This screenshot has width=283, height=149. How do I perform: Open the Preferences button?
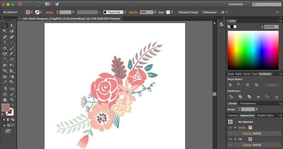pyautogui.click(x=210, y=12)
